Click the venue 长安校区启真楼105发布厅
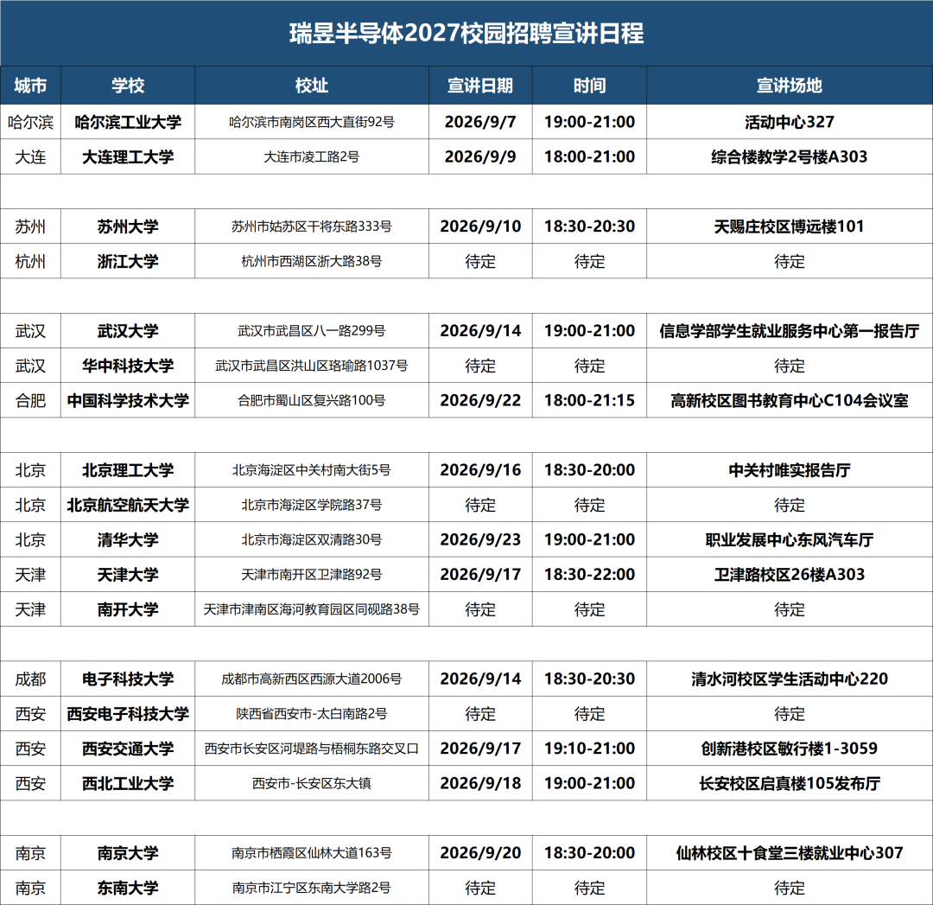This screenshot has width=933, height=905. pos(790,784)
